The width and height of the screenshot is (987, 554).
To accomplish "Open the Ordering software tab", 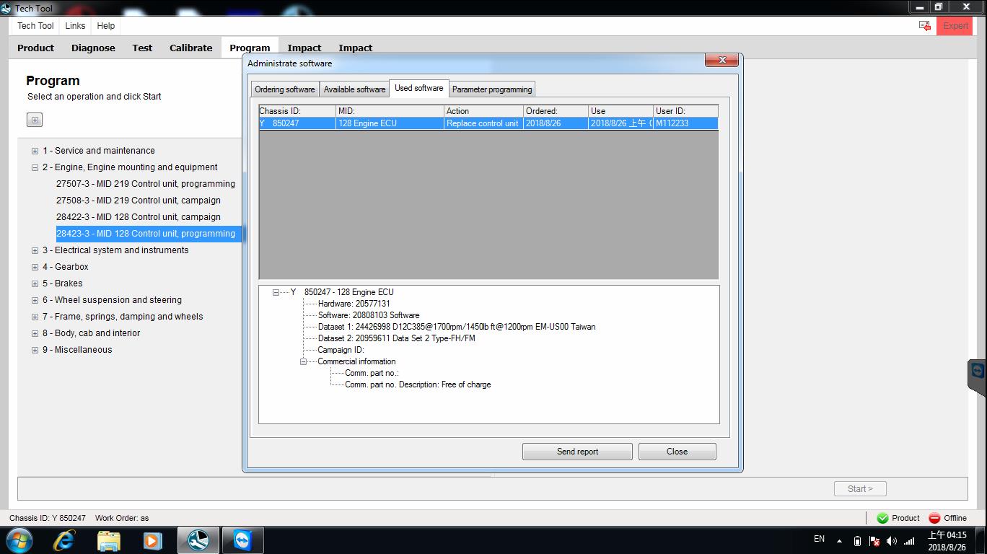I will tap(285, 89).
